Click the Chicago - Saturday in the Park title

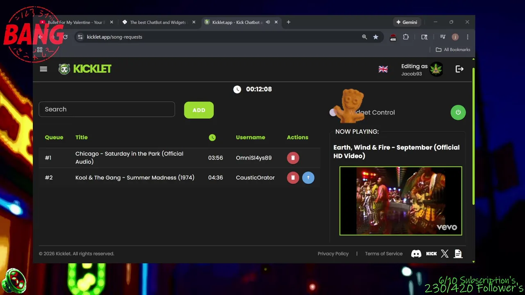coord(129,158)
